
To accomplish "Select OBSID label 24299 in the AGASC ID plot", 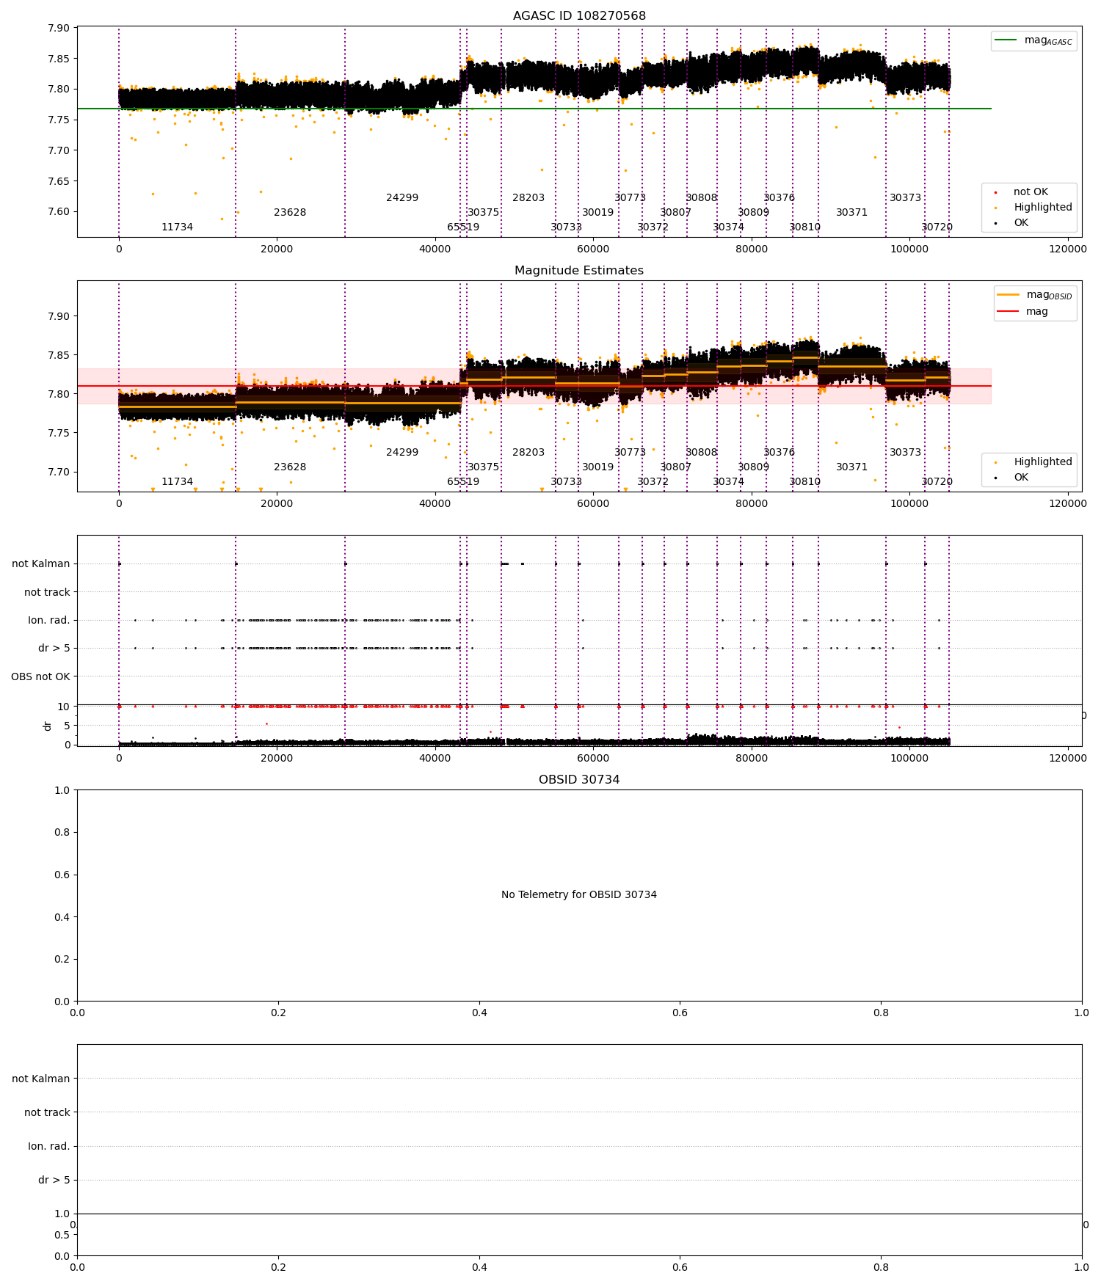I will point(402,198).
